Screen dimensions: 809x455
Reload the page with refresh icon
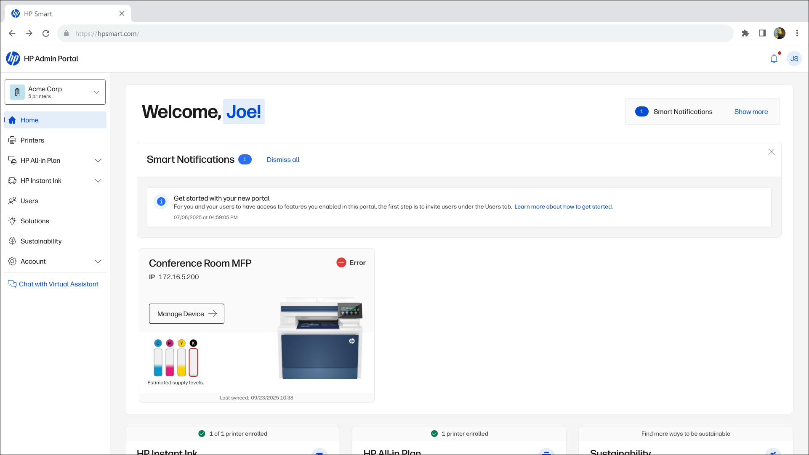click(46, 33)
